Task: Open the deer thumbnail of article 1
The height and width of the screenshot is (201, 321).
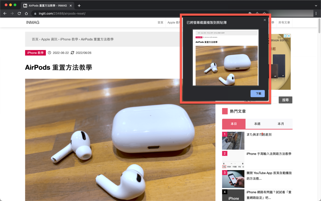Action: click(233, 140)
